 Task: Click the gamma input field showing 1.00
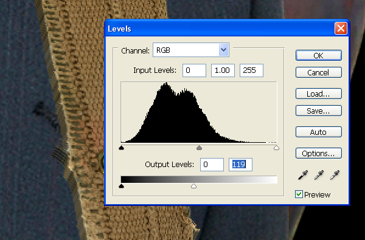coord(223,70)
